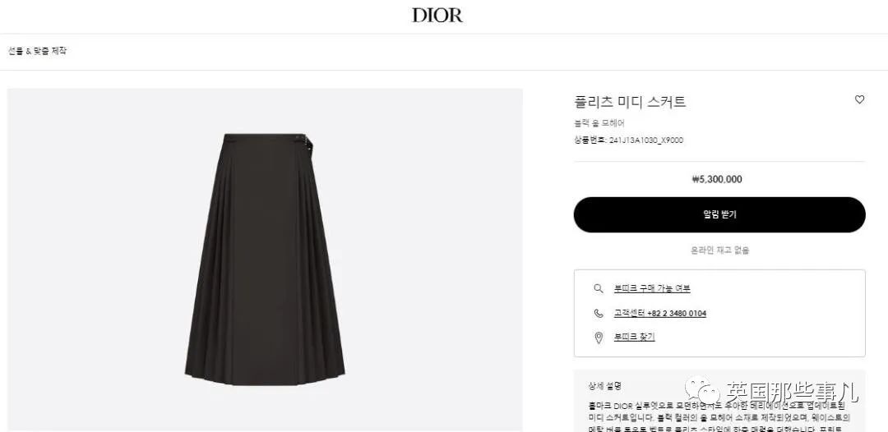The height and width of the screenshot is (432, 888).
Task: Click the 온라인 재고 없음 notice
Action: pyautogui.click(x=719, y=250)
